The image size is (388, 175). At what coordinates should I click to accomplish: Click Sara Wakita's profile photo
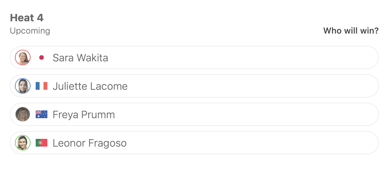pyautogui.click(x=23, y=58)
